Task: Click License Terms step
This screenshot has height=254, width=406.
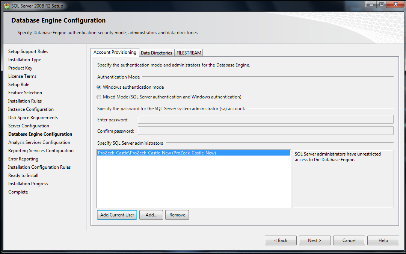Action: (x=22, y=76)
